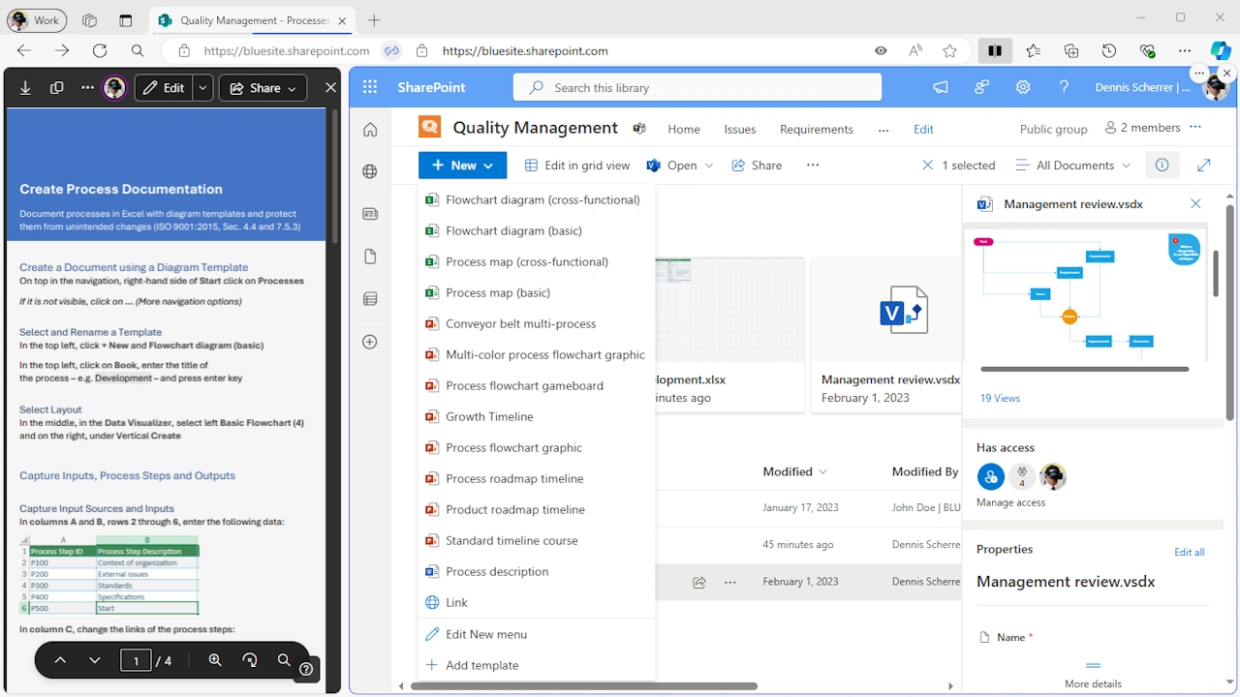Open toolbar overflow ellipsis after Share

click(812, 166)
